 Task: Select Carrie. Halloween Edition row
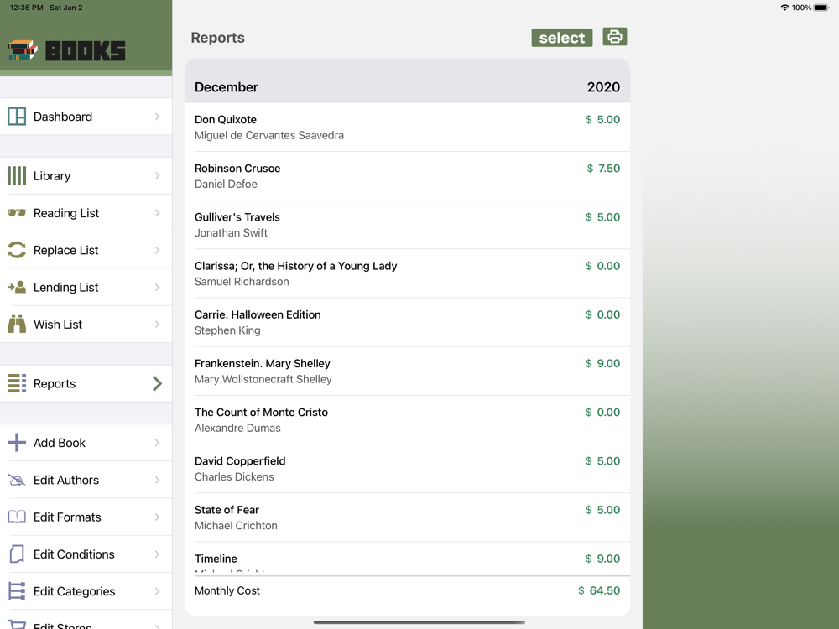coord(407,323)
